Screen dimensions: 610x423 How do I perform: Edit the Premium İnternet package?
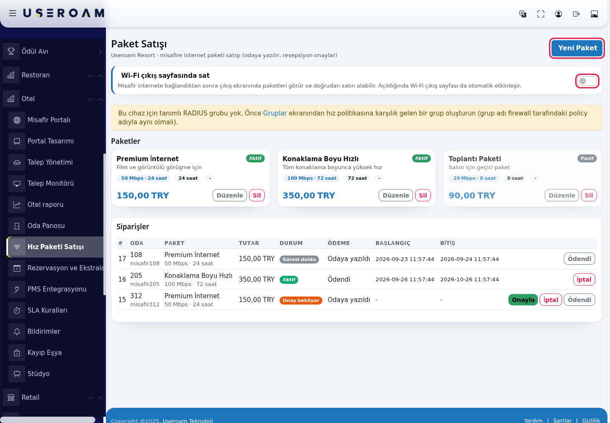coord(230,195)
